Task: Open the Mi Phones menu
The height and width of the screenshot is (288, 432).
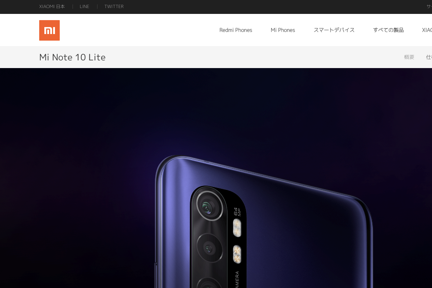Action: [x=283, y=30]
